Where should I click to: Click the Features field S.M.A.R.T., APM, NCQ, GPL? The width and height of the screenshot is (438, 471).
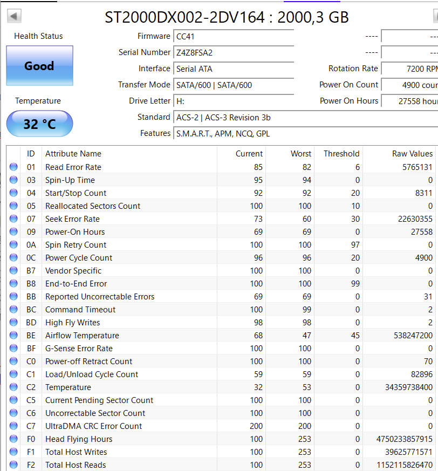[x=305, y=134]
